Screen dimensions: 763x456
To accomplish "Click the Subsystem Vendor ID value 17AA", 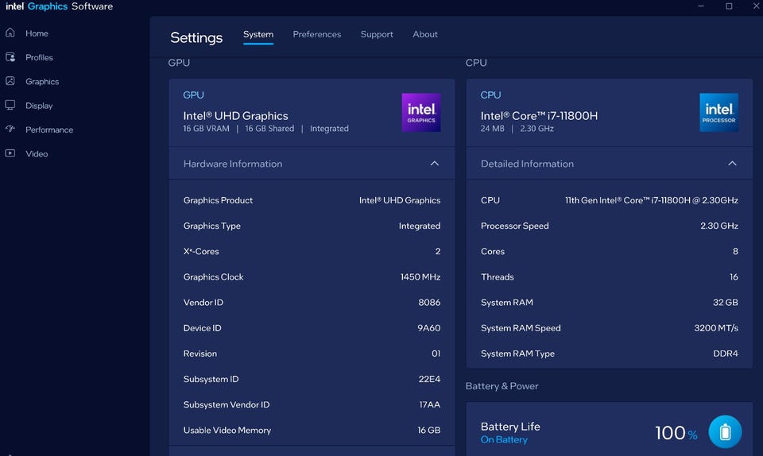I will coord(430,404).
